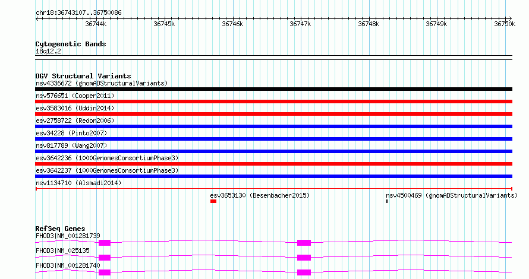Open the esv3583016 (Uddin2014) label
The height and width of the screenshot is (279, 529).
tap(75, 108)
